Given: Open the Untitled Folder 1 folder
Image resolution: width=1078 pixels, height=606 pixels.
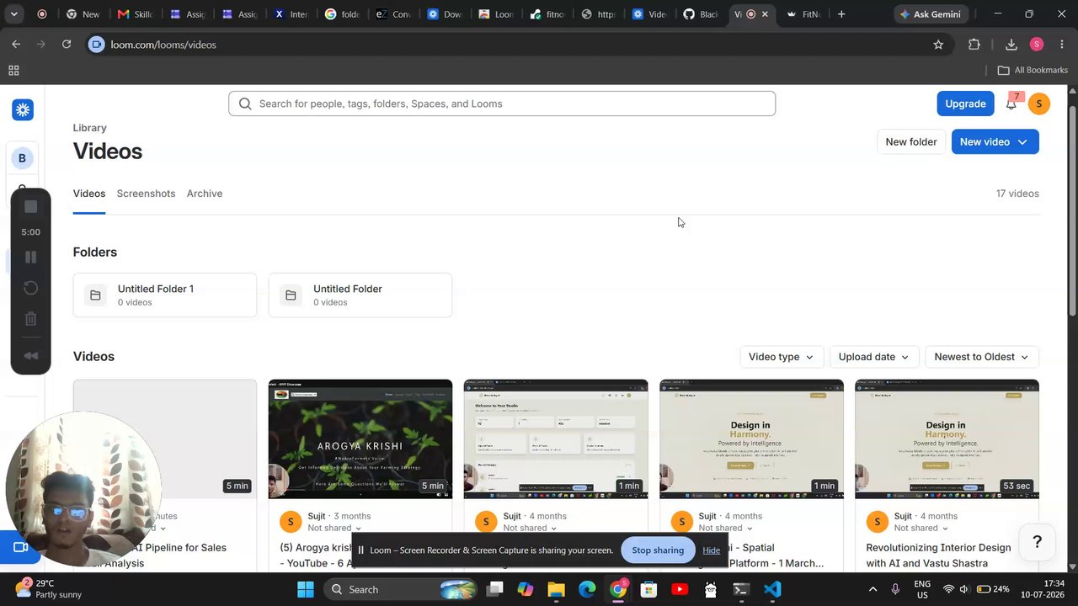Looking at the screenshot, I should pos(165,295).
